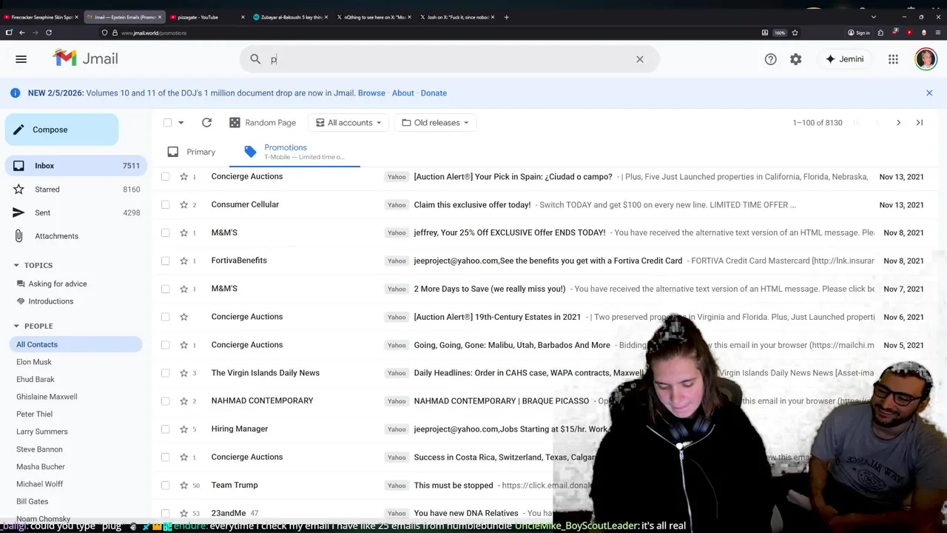Screen dimensions: 947x533
Task: Star the Virgin Islands Daily News email
Action: click(x=183, y=373)
